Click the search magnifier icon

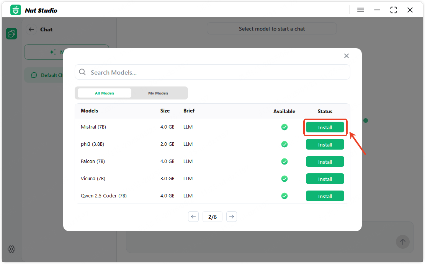(82, 72)
